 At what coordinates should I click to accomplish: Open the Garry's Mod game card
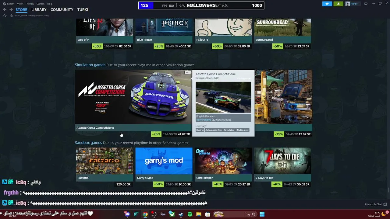click(x=164, y=164)
